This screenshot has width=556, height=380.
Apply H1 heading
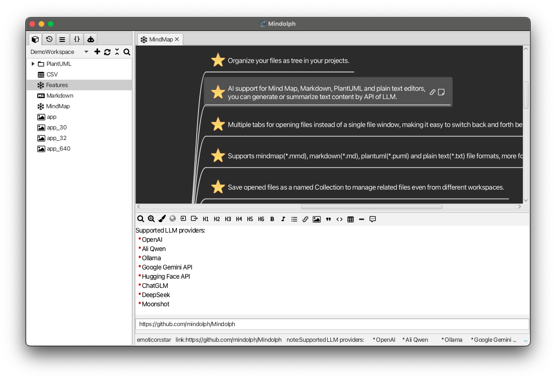tap(206, 219)
